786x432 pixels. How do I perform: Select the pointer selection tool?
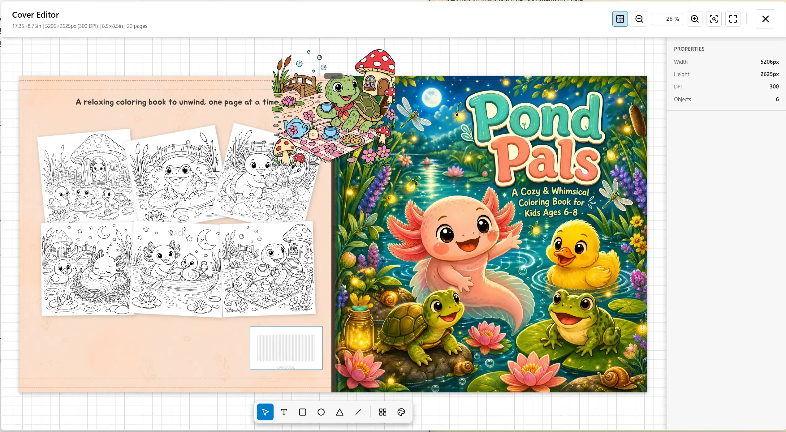[x=265, y=412]
